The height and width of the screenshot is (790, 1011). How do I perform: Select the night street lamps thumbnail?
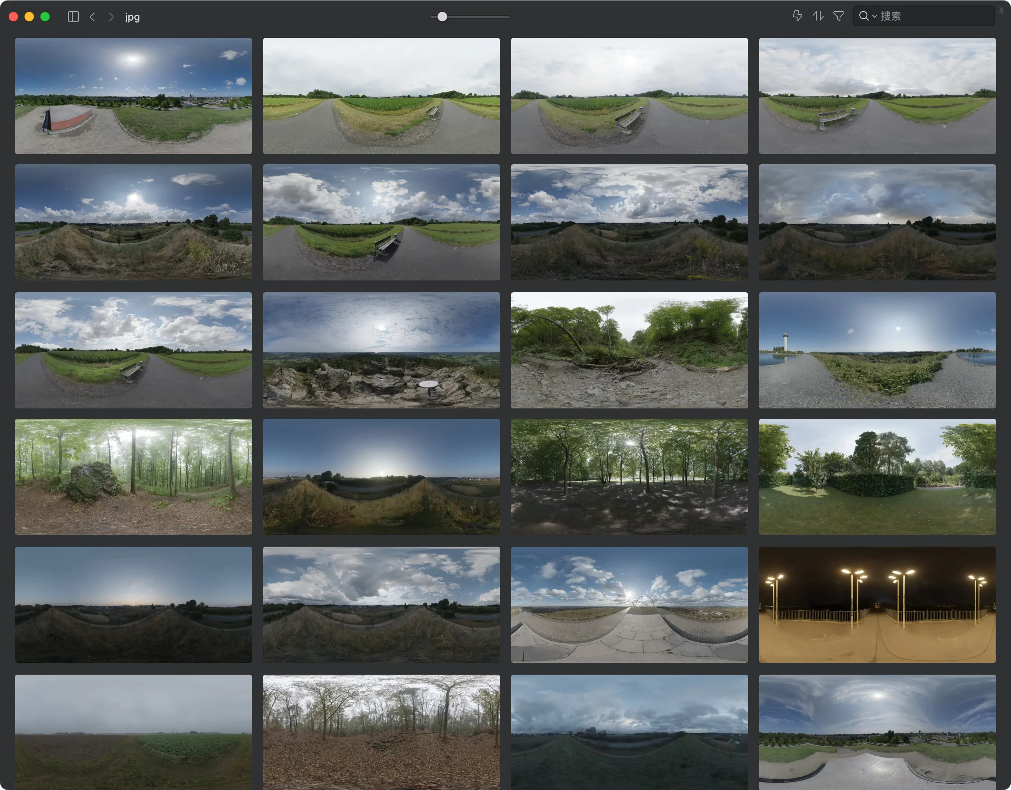click(877, 605)
